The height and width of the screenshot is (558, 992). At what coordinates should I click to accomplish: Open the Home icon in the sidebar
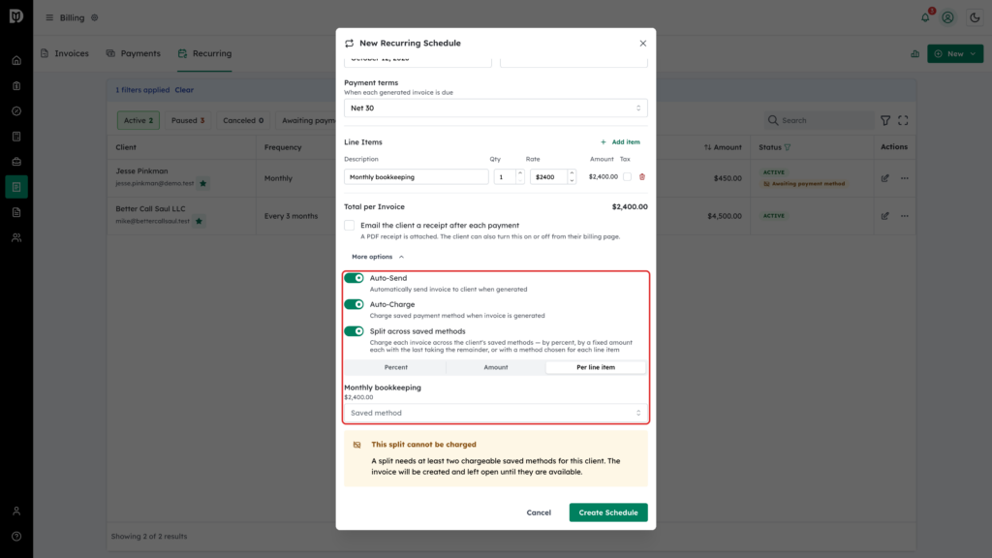[x=16, y=61]
